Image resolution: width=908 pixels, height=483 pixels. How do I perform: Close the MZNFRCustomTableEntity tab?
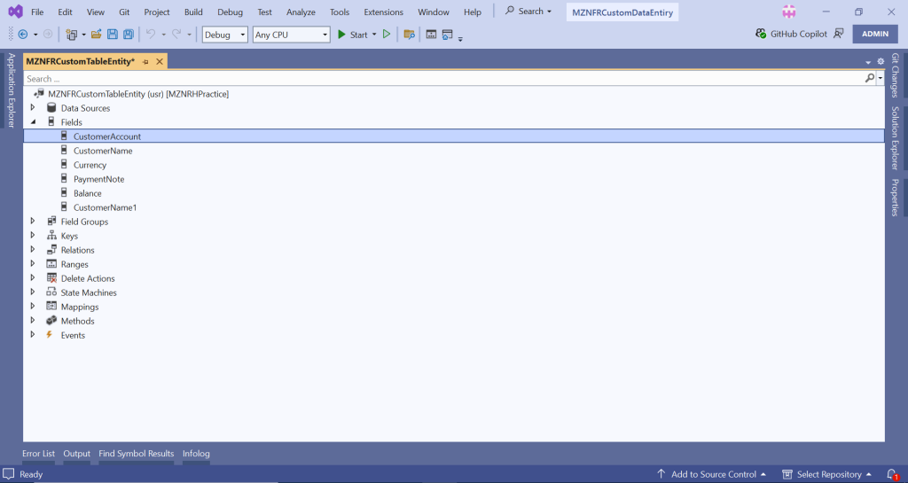coord(160,61)
